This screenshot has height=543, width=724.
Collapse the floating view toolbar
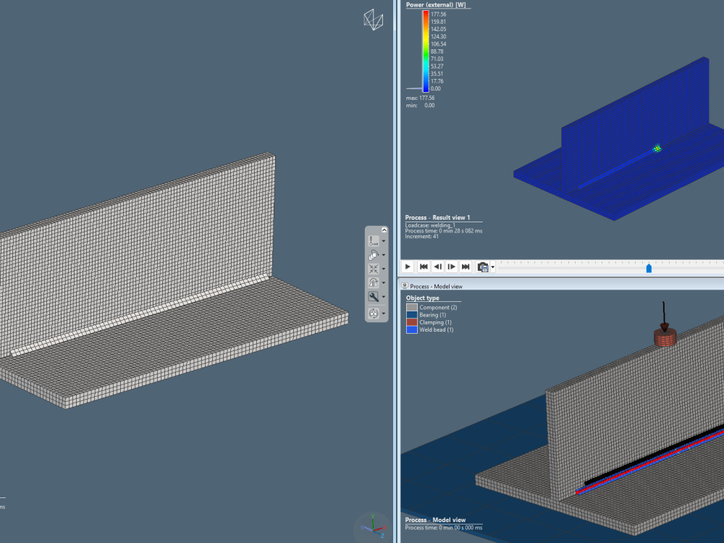tap(384, 230)
